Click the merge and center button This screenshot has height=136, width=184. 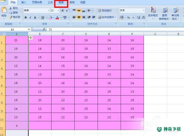click(x=106, y=17)
